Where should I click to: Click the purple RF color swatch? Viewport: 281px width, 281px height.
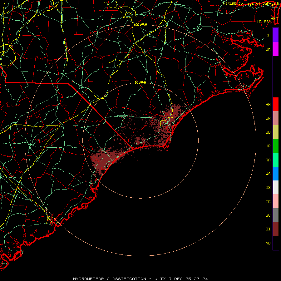pyautogui.click(x=276, y=35)
